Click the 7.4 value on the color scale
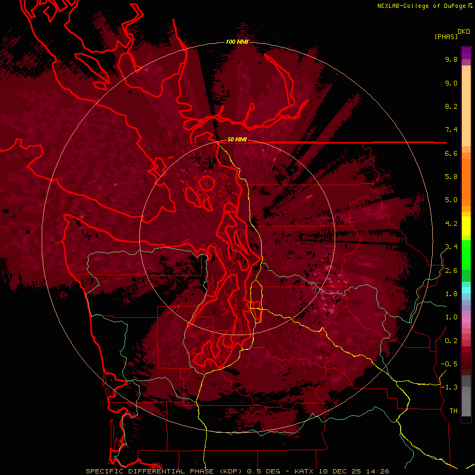This screenshot has height=475, width=475. 451,130
